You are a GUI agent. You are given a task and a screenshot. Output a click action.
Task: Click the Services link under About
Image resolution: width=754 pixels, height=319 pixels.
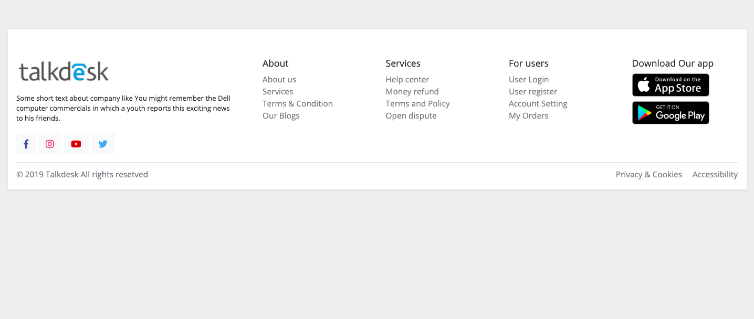pos(278,91)
